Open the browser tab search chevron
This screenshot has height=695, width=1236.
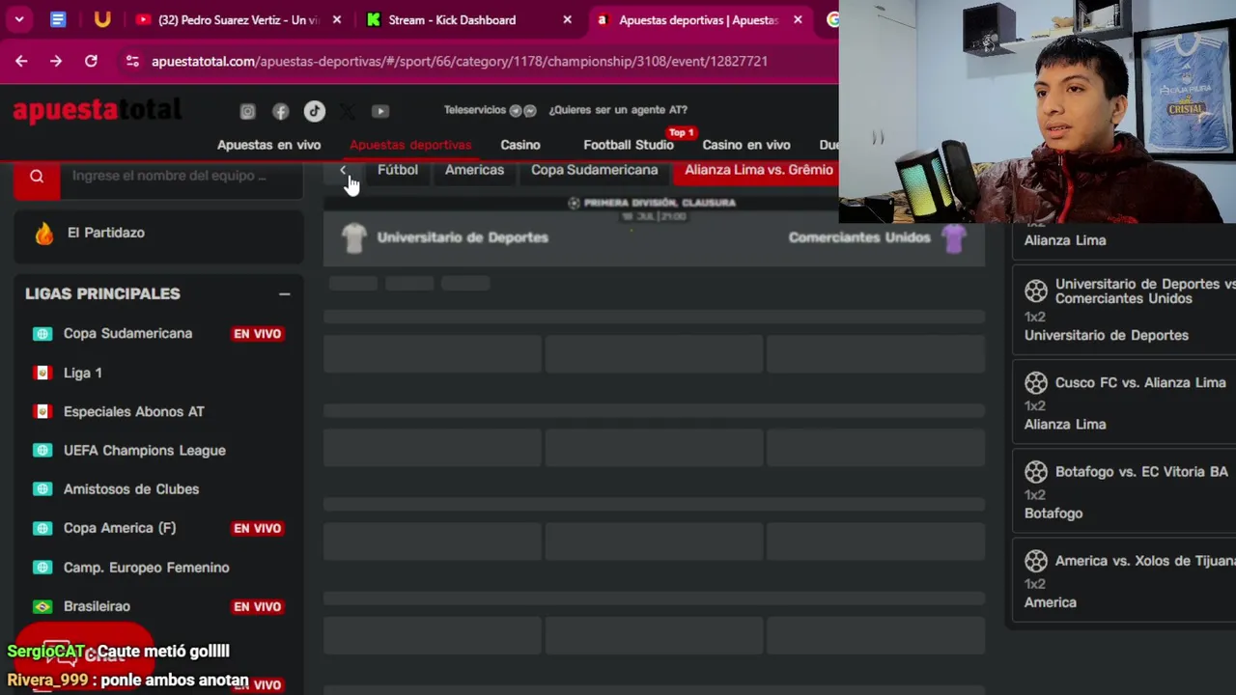point(19,19)
